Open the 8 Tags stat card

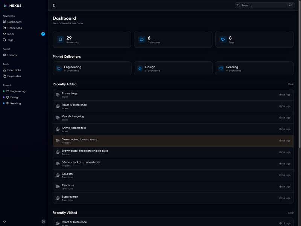[x=254, y=40]
